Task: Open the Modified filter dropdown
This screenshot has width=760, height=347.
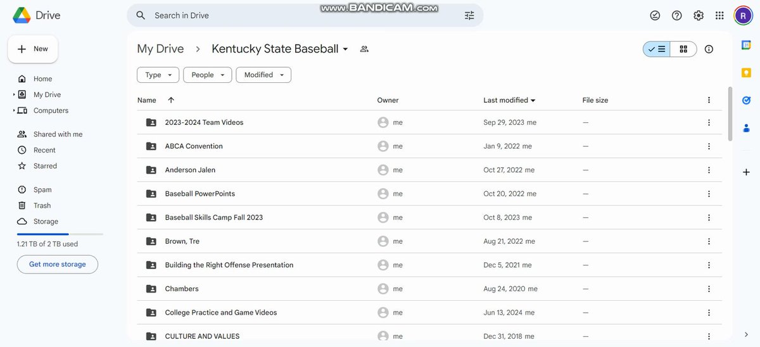Action: point(263,75)
